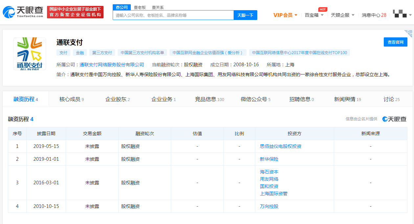Select date cell 2016-03-01

46,183
